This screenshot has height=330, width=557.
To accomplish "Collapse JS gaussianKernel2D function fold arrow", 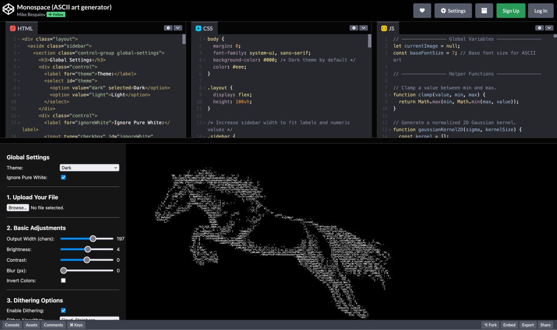I will [390, 130].
